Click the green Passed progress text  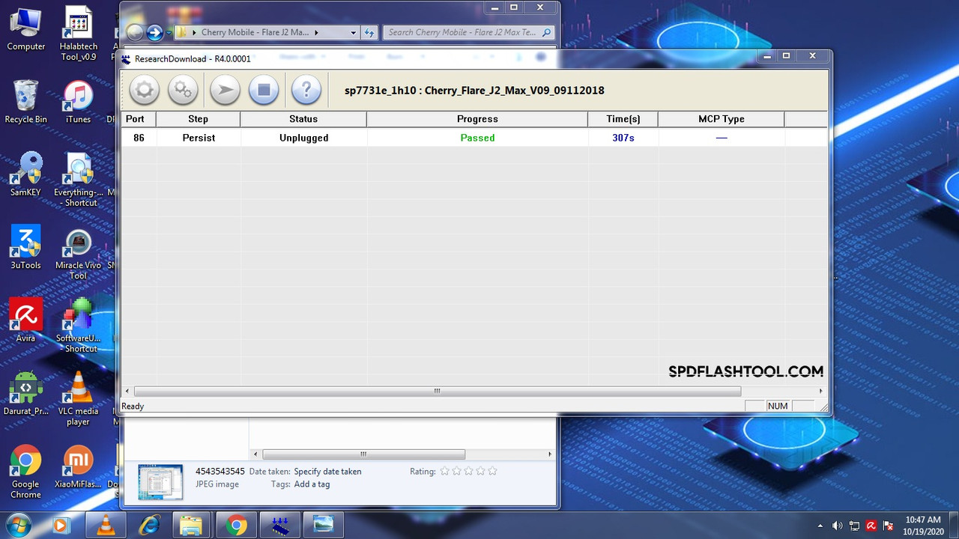477,138
